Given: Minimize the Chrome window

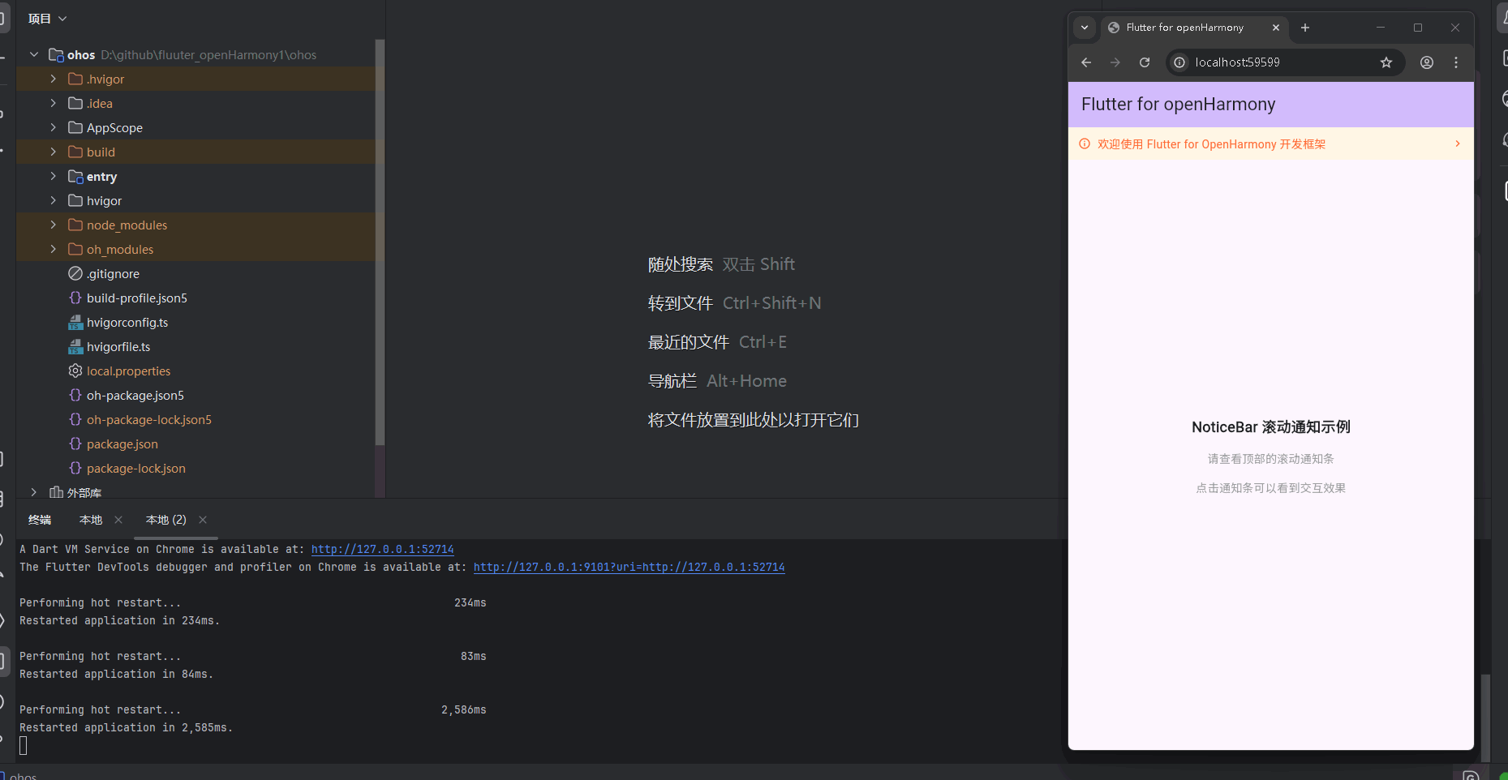Looking at the screenshot, I should coord(1381,28).
